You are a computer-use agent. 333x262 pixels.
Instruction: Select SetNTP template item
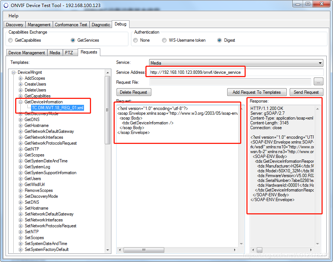point(32,232)
